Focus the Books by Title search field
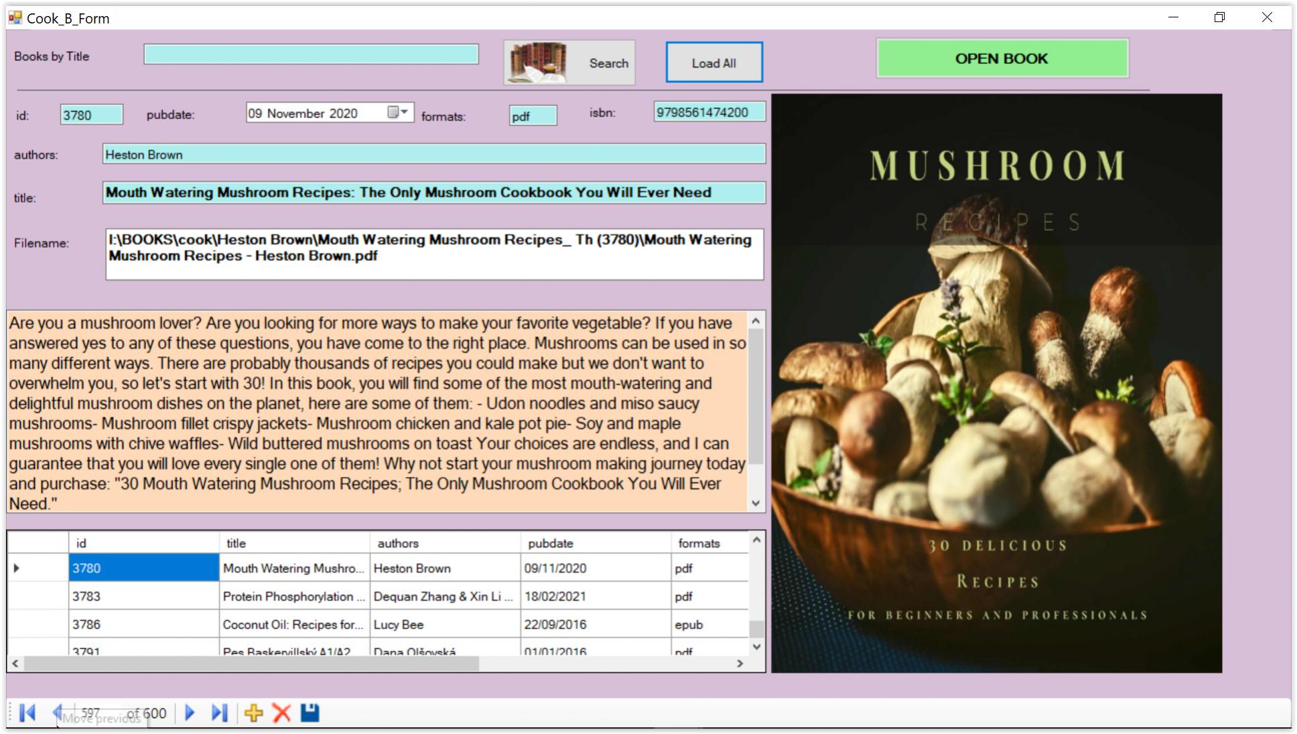The image size is (1297, 734). pyautogui.click(x=311, y=54)
